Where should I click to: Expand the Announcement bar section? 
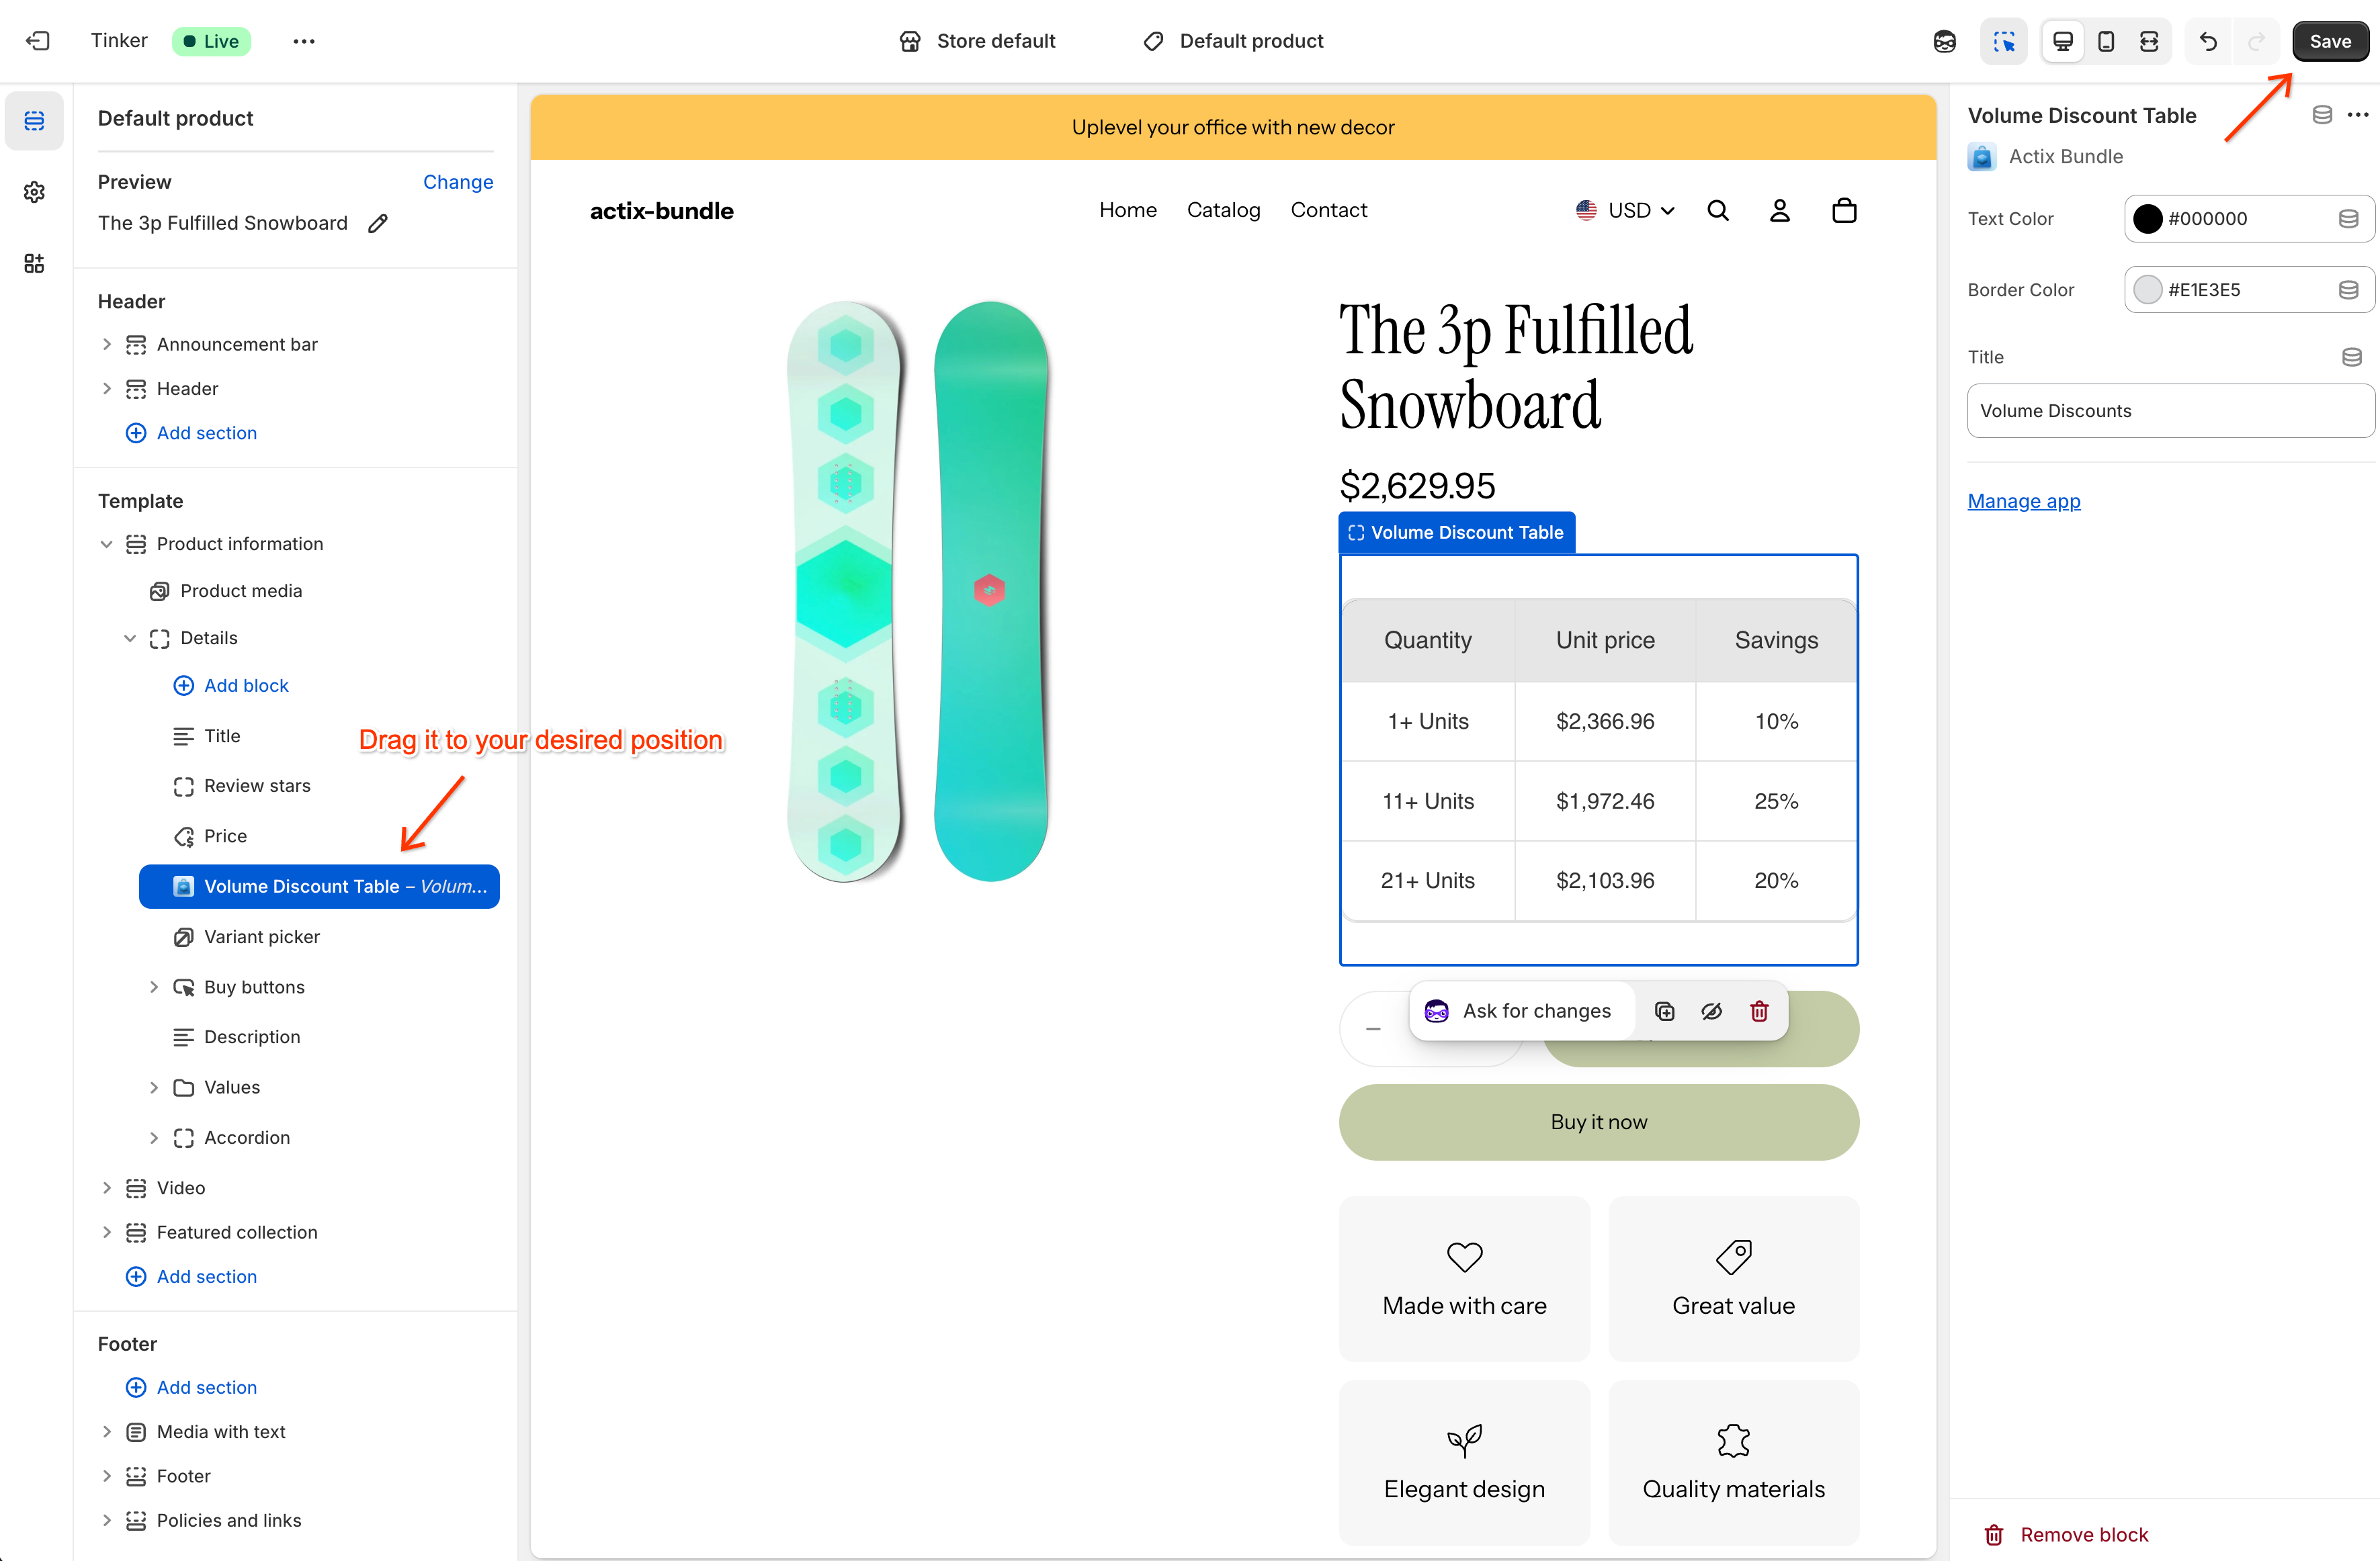[107, 345]
